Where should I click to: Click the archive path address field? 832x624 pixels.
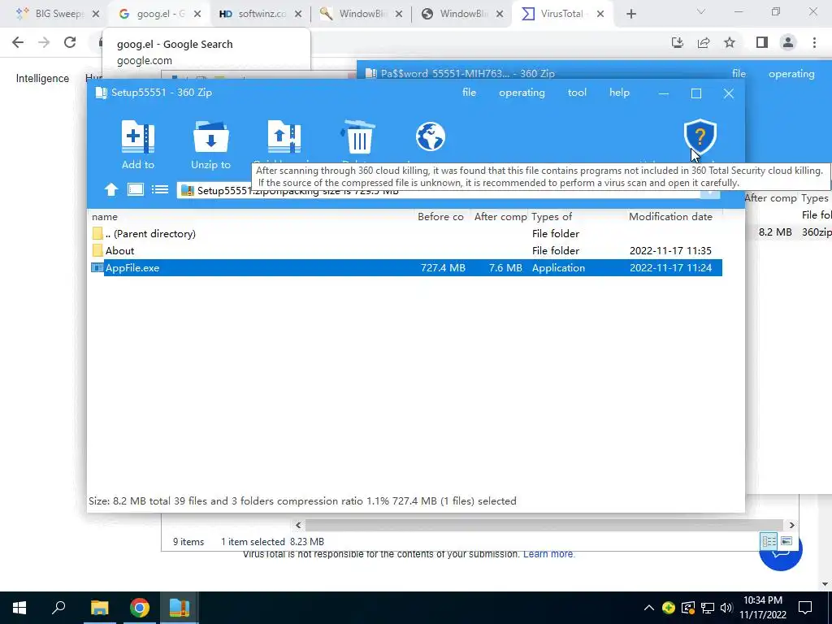pyautogui.click(x=438, y=190)
